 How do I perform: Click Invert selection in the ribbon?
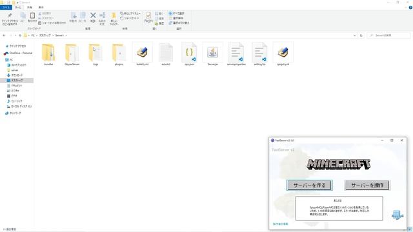179,23
